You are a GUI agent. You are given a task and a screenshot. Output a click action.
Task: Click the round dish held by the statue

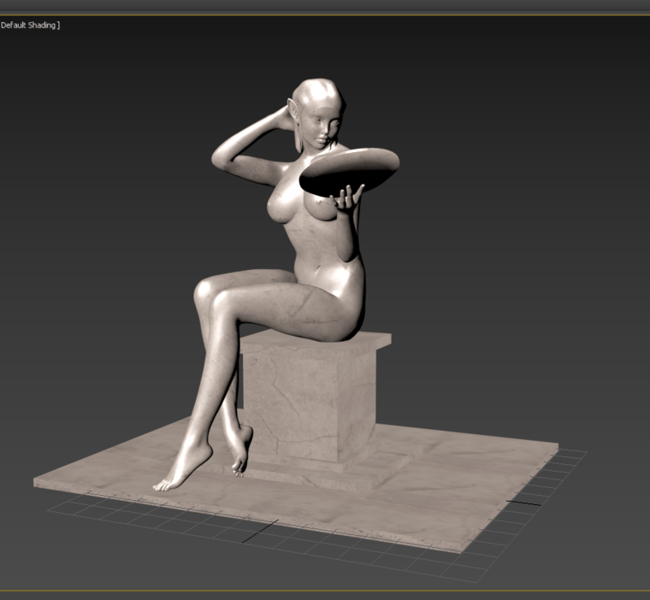pyautogui.click(x=349, y=171)
